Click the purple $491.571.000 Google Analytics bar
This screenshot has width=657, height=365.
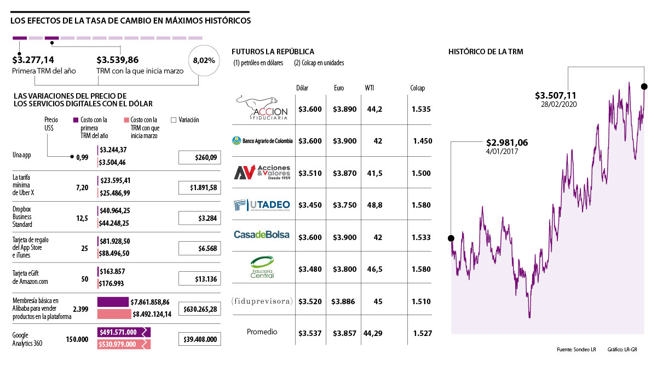pos(123,332)
